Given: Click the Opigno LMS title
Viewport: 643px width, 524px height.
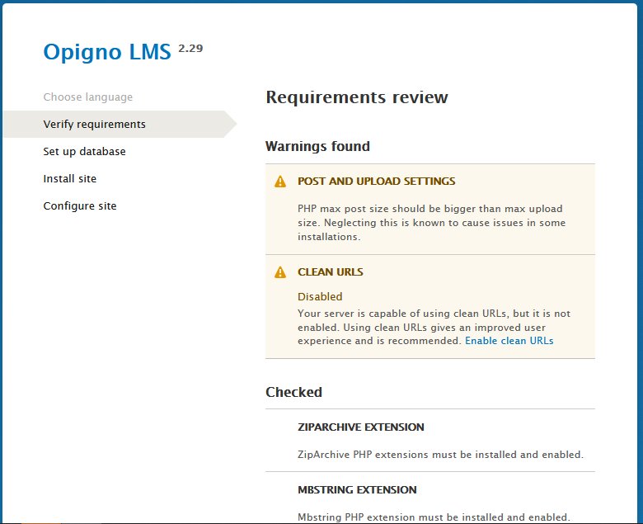Looking at the screenshot, I should [x=107, y=52].
